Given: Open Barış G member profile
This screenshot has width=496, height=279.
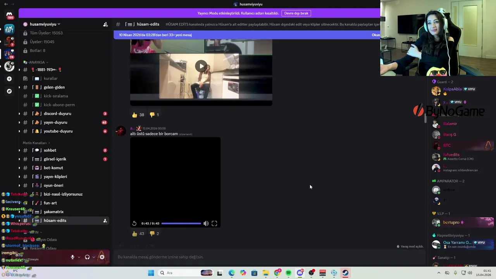Looking at the screenshot, I should (449, 134).
